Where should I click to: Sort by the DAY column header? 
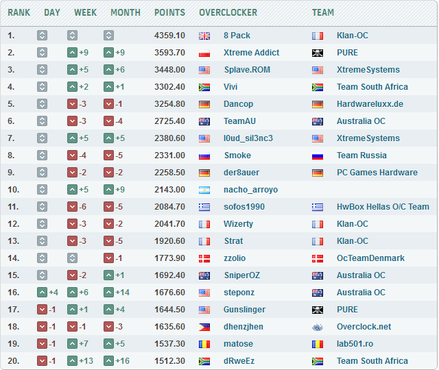pyautogui.click(x=52, y=12)
